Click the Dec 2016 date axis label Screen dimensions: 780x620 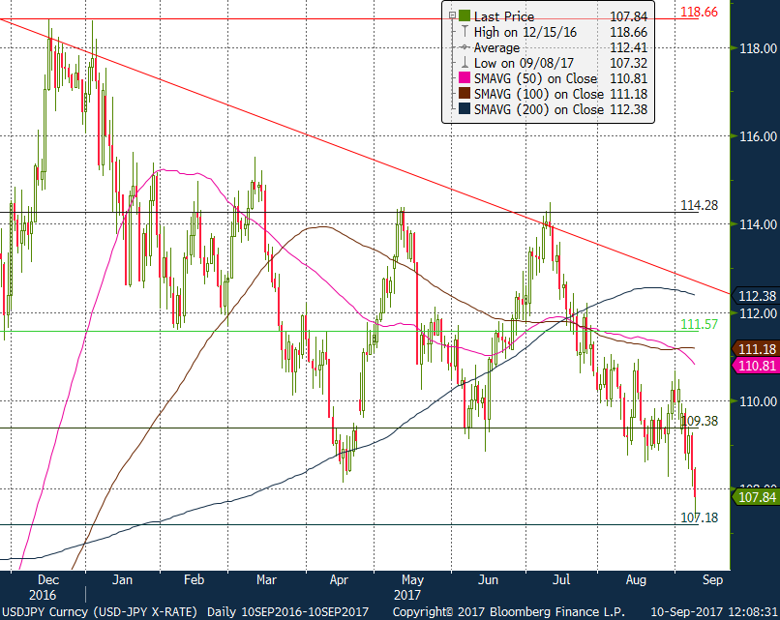[x=45, y=587]
